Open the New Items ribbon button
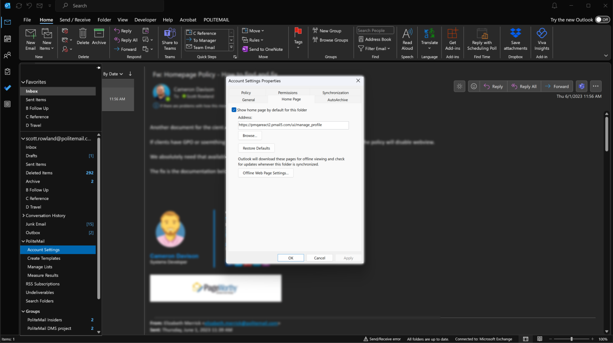613x343 pixels. (x=47, y=39)
